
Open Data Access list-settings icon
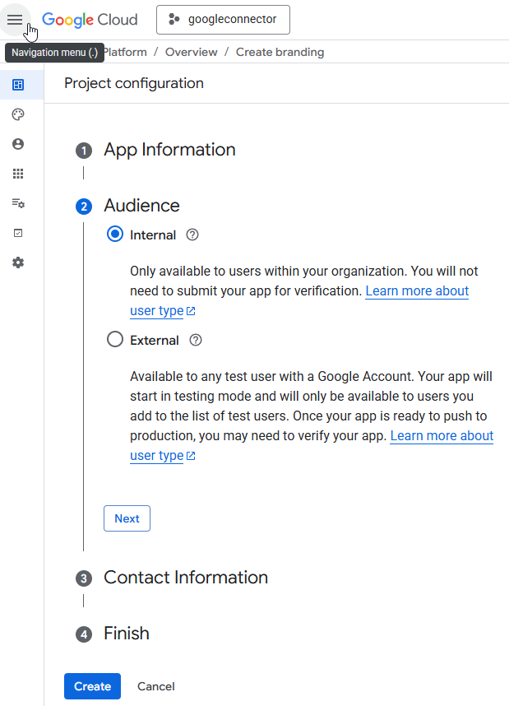tap(18, 203)
